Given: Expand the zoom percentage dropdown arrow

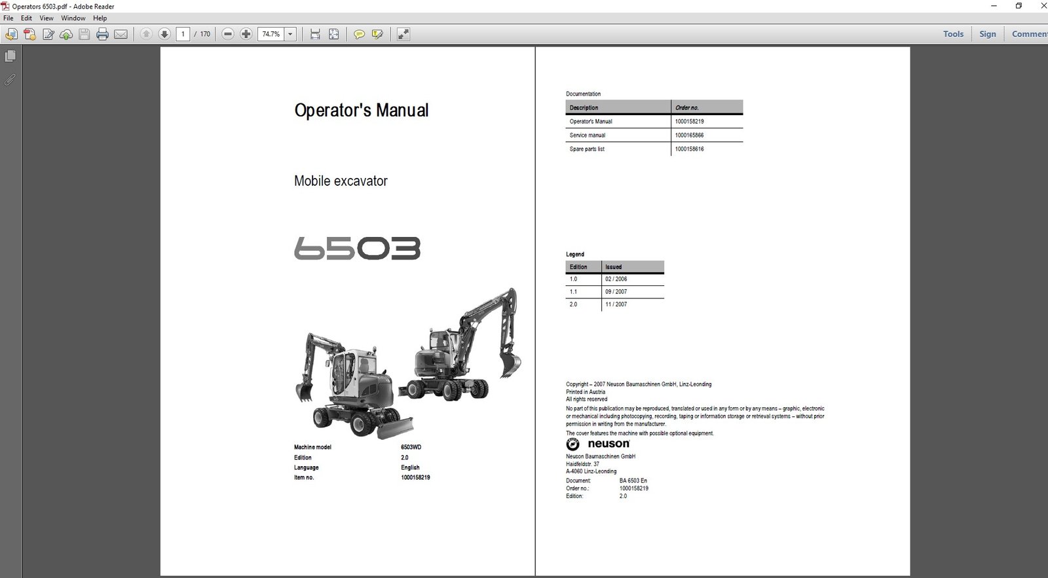Looking at the screenshot, I should [x=290, y=34].
